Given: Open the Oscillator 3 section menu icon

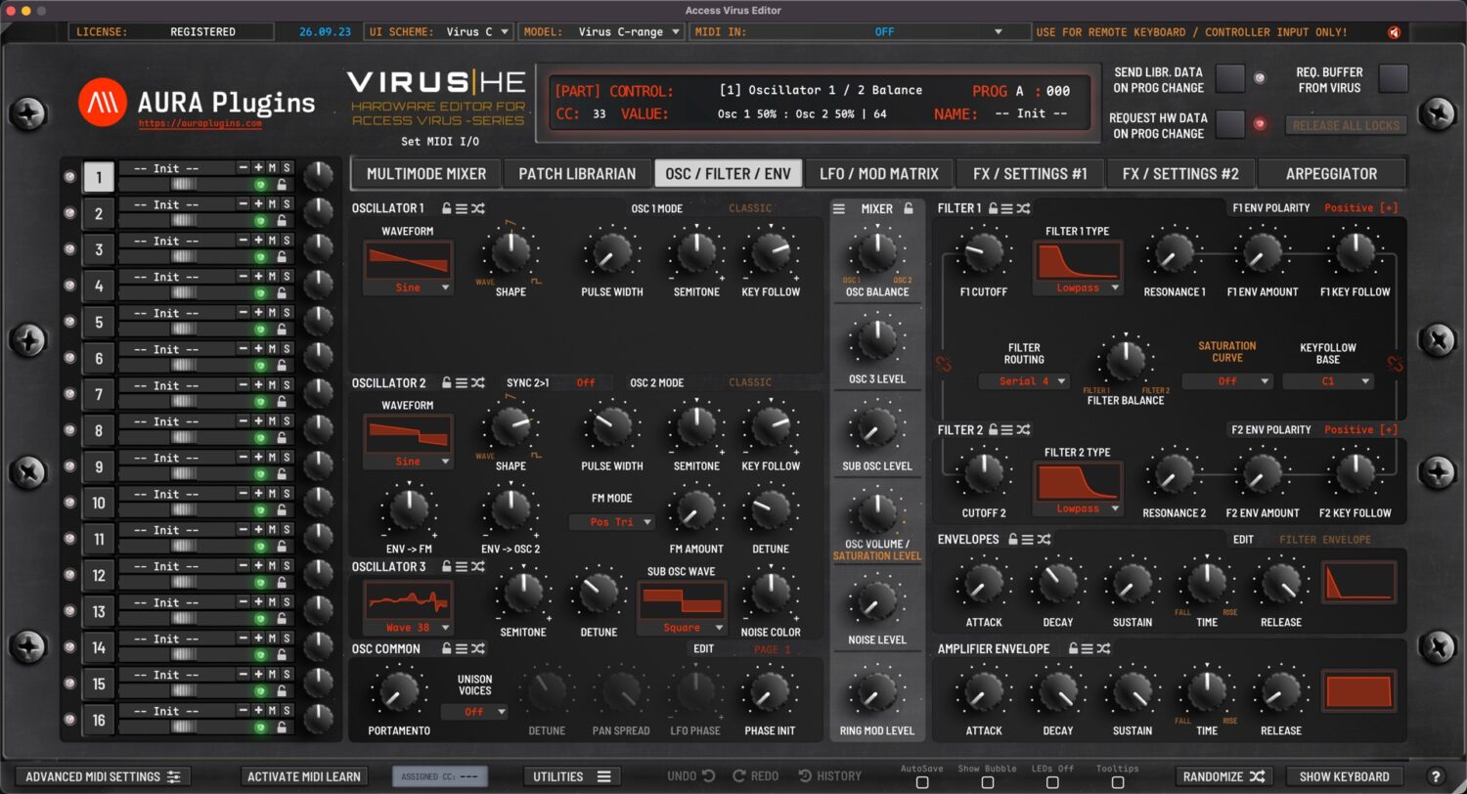Looking at the screenshot, I should click(462, 566).
